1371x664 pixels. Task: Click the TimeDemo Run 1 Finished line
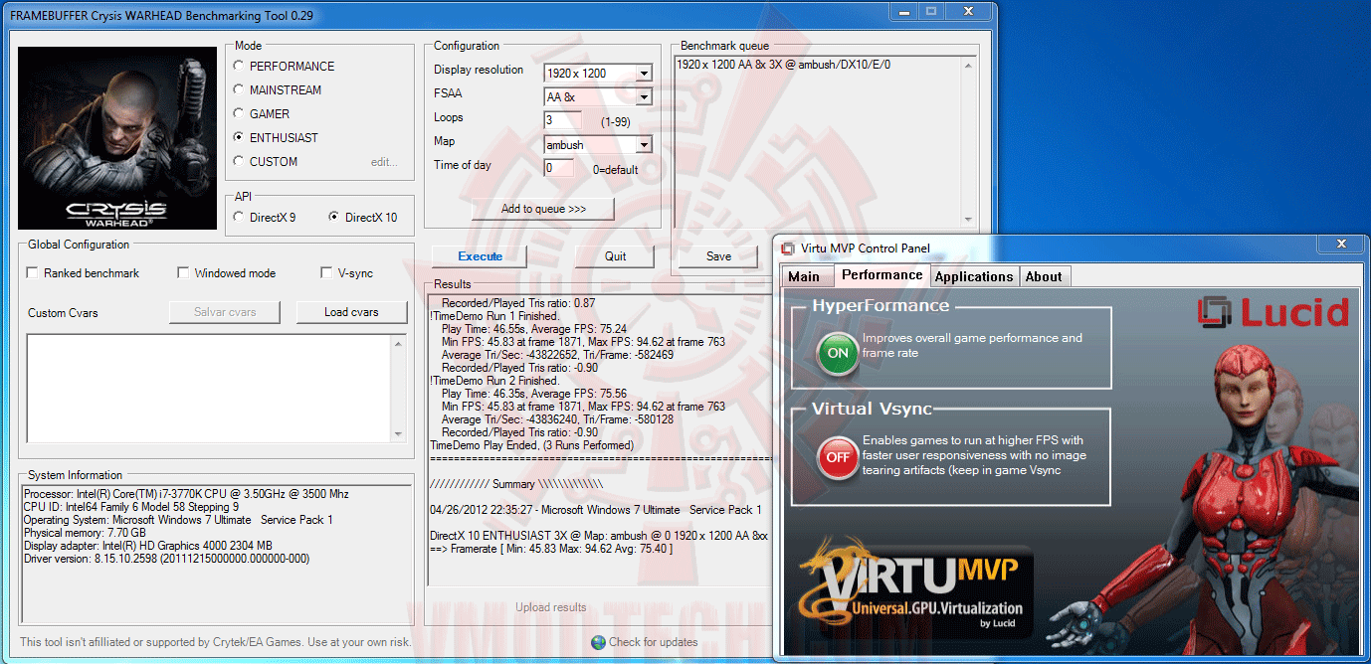pyautogui.click(x=494, y=316)
